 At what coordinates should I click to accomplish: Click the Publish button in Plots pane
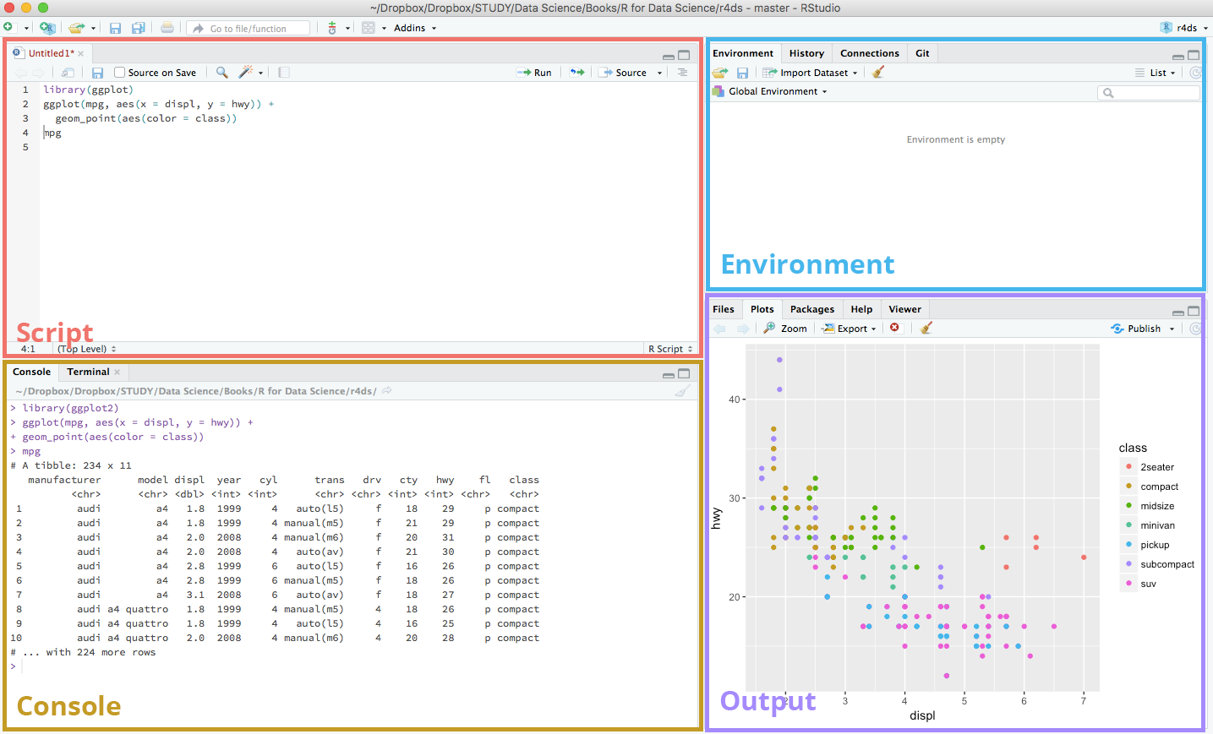(x=1143, y=329)
